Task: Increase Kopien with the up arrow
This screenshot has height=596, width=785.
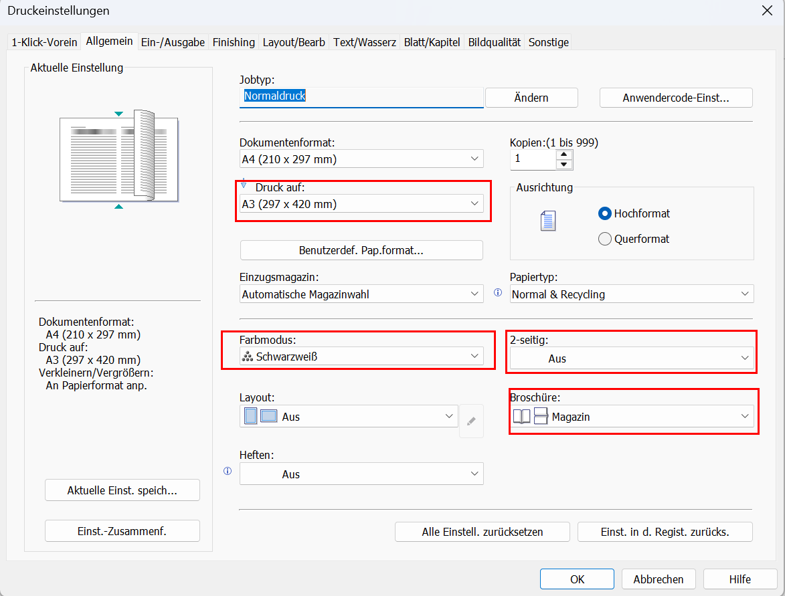Action: (x=565, y=155)
